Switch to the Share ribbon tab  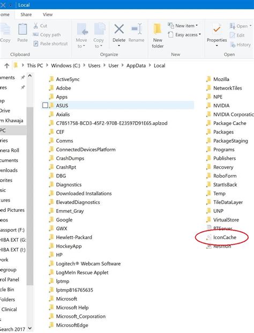[26, 14]
